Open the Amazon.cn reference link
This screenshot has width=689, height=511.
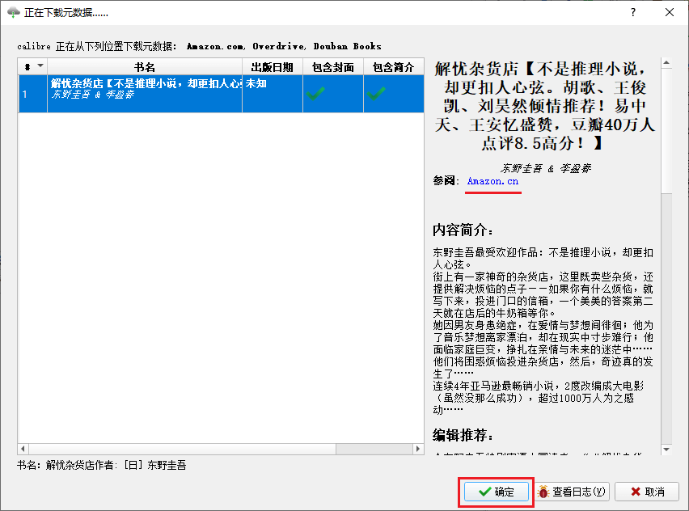click(x=492, y=181)
